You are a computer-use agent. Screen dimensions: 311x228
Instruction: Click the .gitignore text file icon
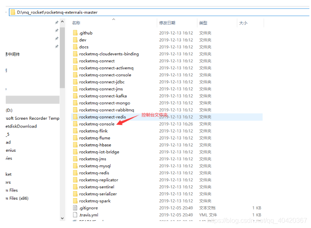pyautogui.click(x=75, y=208)
